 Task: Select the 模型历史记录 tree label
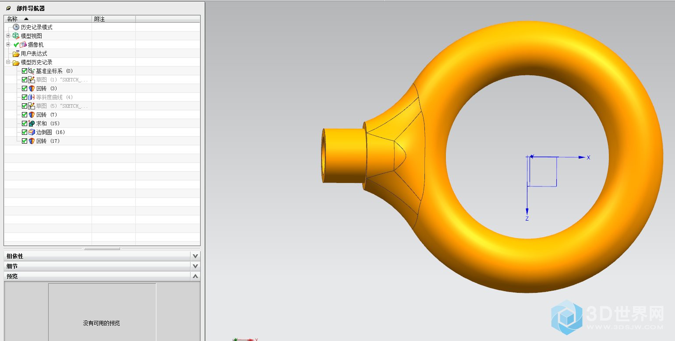(37, 62)
